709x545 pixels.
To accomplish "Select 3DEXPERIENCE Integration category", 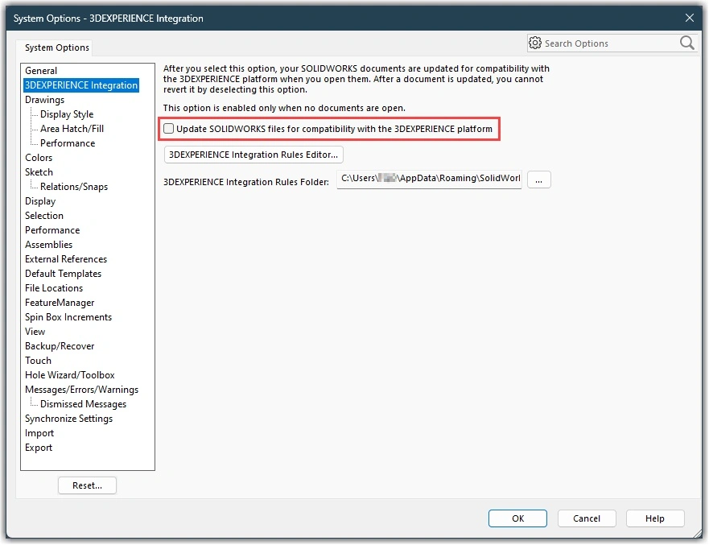I will tap(81, 85).
